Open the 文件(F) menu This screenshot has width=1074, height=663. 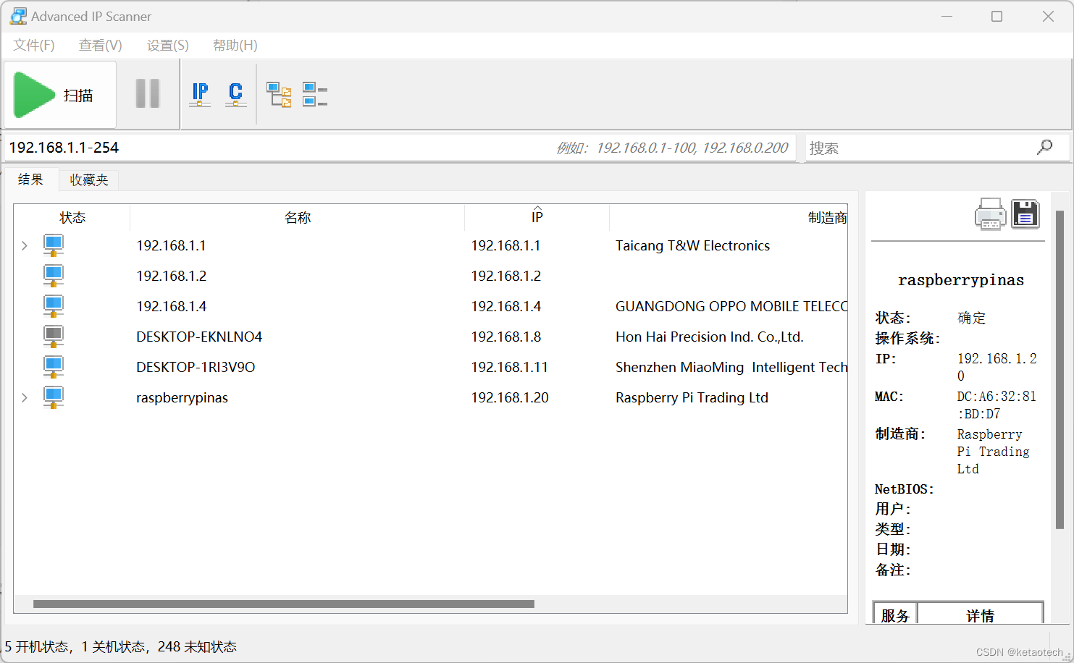coord(34,45)
